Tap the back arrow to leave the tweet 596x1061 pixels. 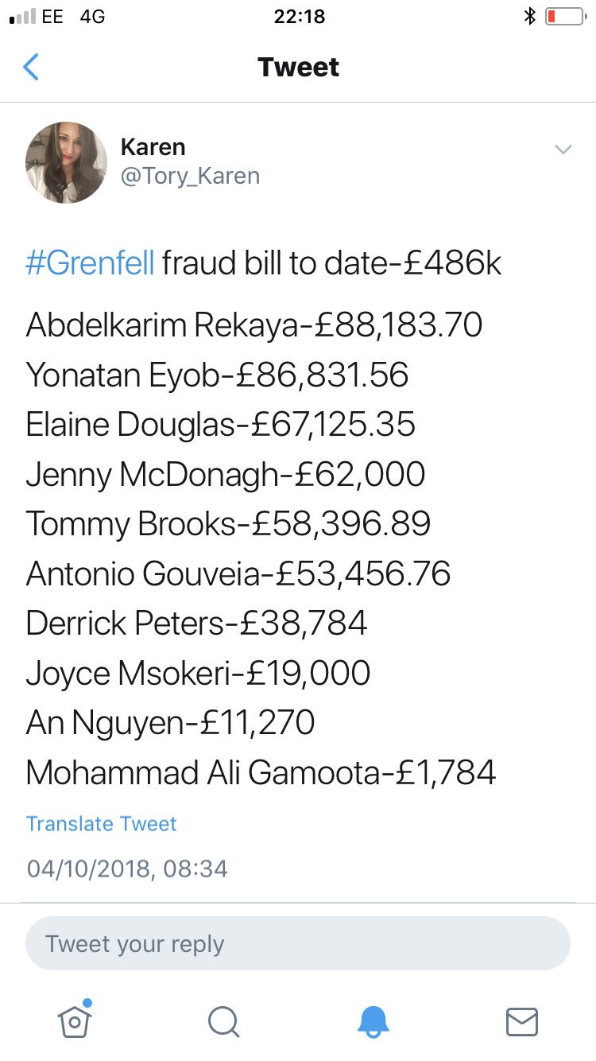pyautogui.click(x=31, y=68)
